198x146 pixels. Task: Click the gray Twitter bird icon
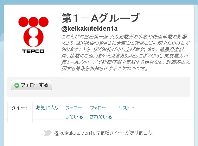coord(47,133)
